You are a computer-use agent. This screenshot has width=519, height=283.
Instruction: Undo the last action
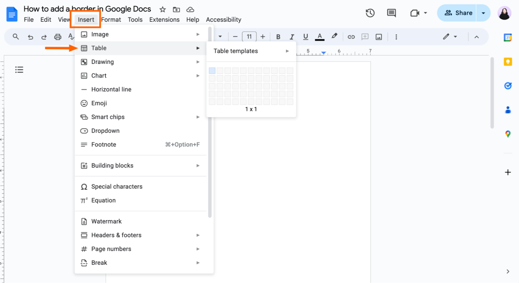click(30, 37)
